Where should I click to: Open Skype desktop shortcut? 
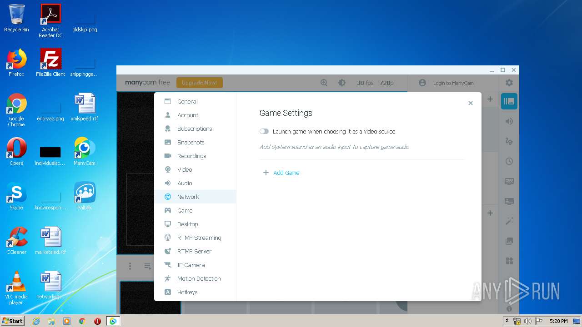point(16,196)
